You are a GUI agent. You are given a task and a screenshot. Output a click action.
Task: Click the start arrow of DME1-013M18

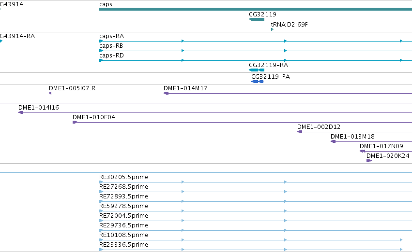[x=333, y=142]
